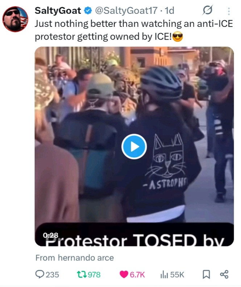
Task: Click the Grok slashed-circle icon
Action: (208, 10)
